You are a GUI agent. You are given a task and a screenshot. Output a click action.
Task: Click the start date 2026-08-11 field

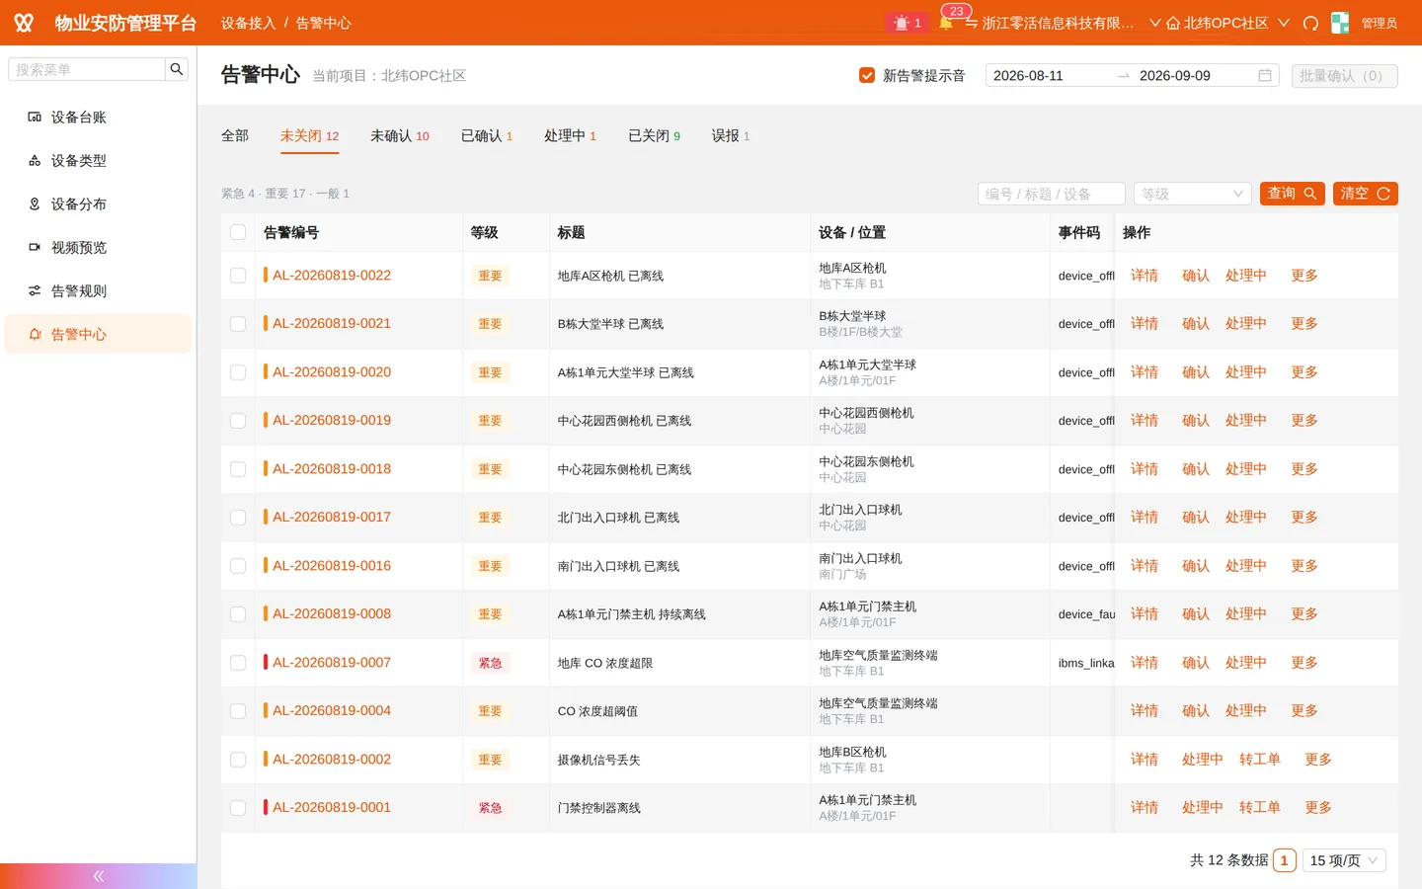click(1047, 75)
